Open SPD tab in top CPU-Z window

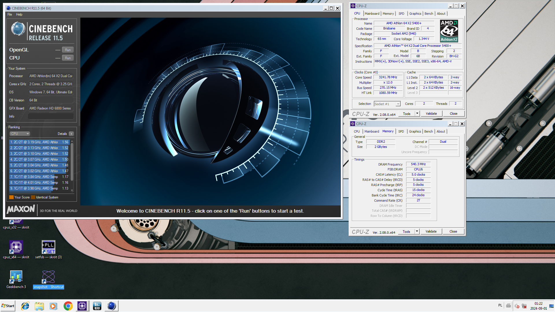click(x=401, y=14)
